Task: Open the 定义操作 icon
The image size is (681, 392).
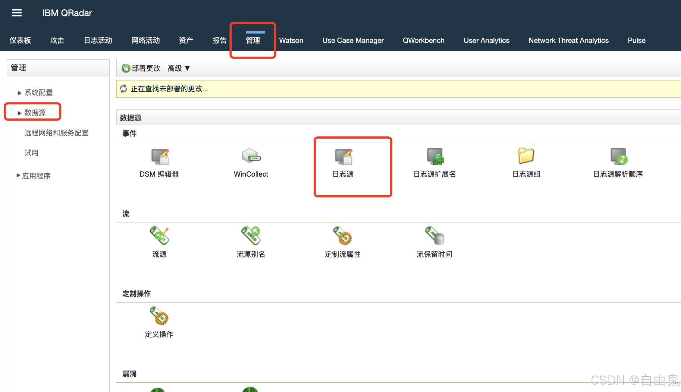Action: (159, 316)
